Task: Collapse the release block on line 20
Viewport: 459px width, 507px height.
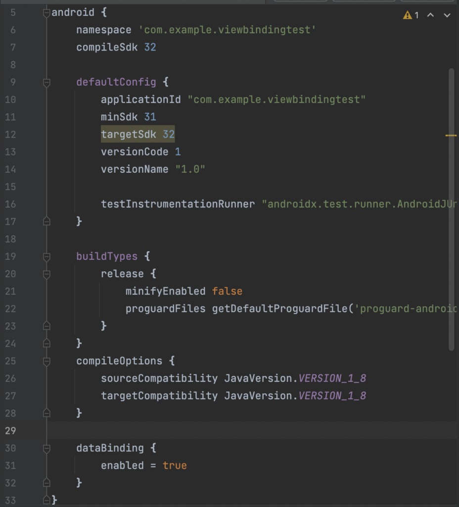Action: [46, 274]
